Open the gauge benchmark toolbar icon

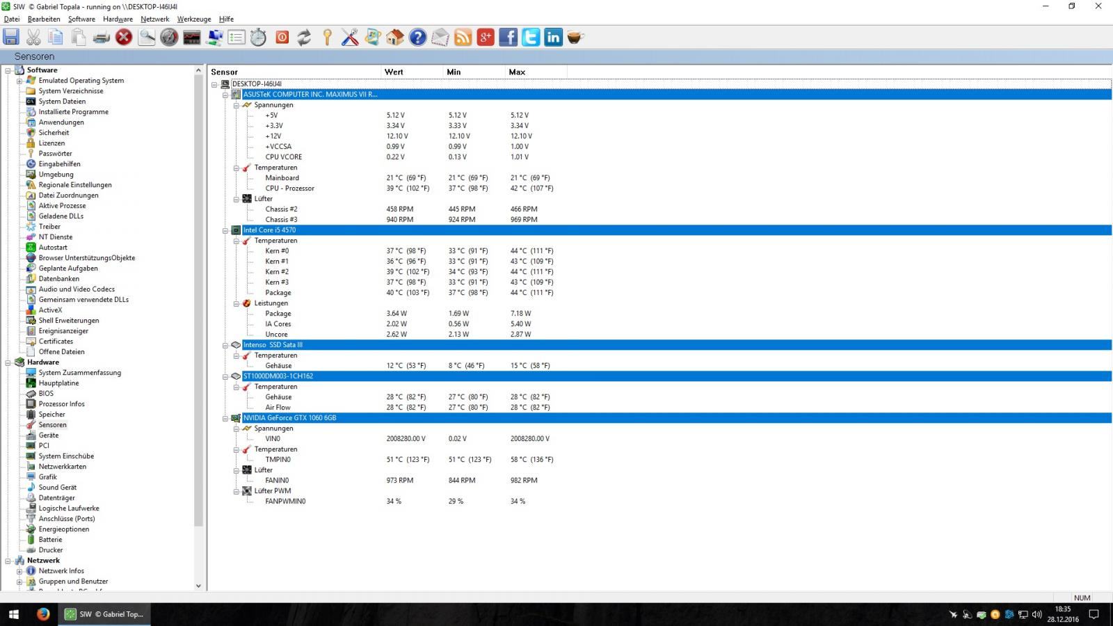pos(169,38)
